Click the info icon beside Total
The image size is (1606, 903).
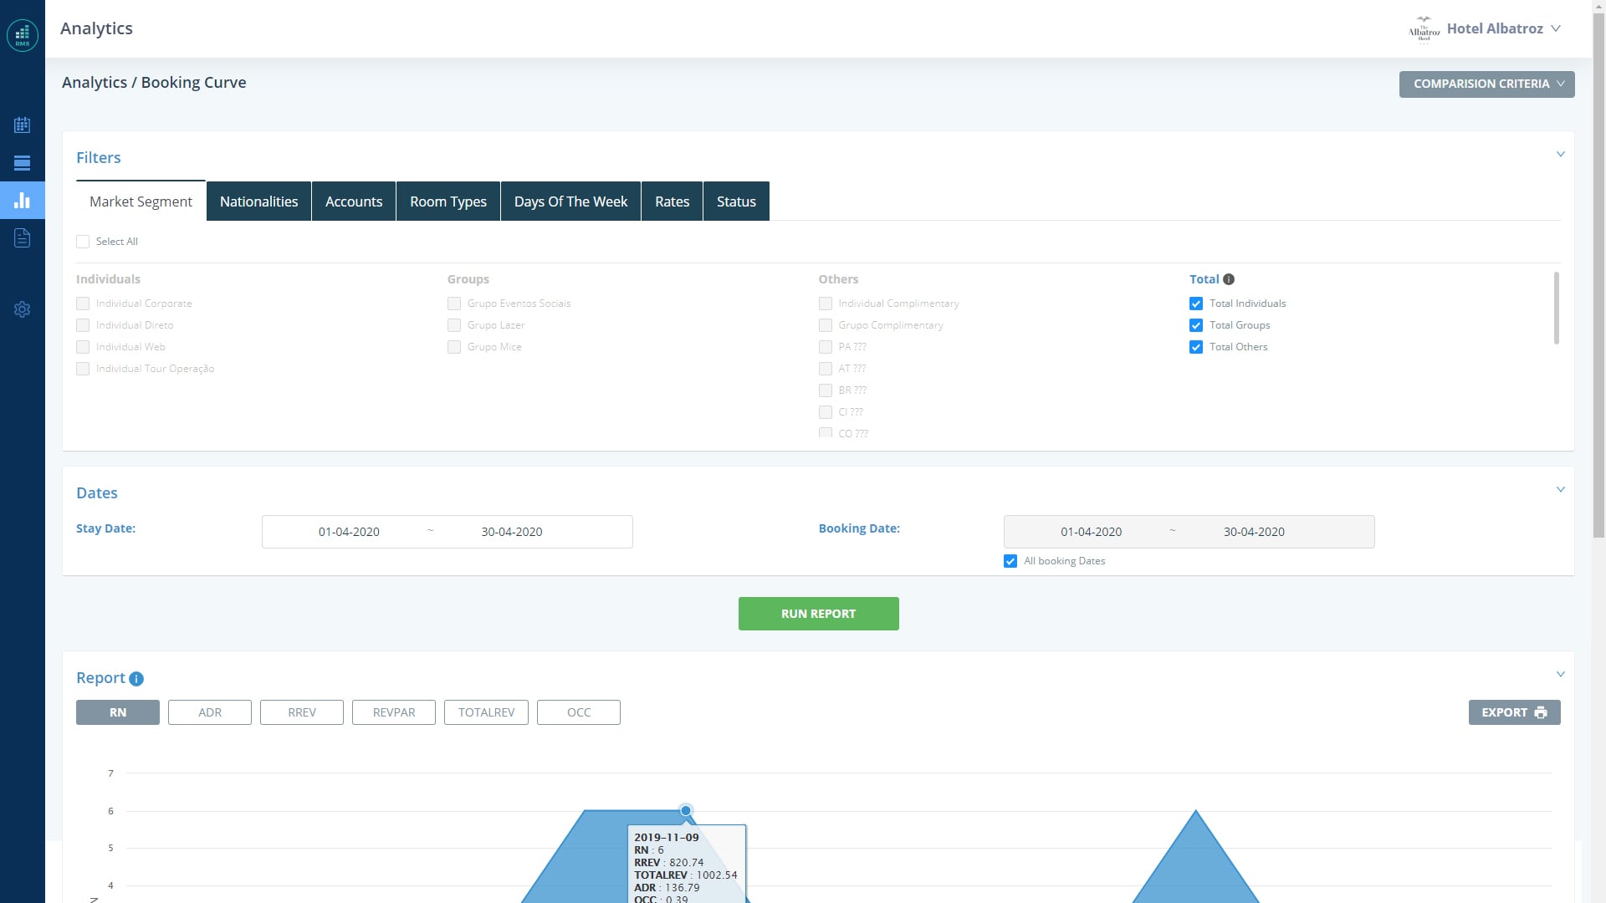point(1229,279)
